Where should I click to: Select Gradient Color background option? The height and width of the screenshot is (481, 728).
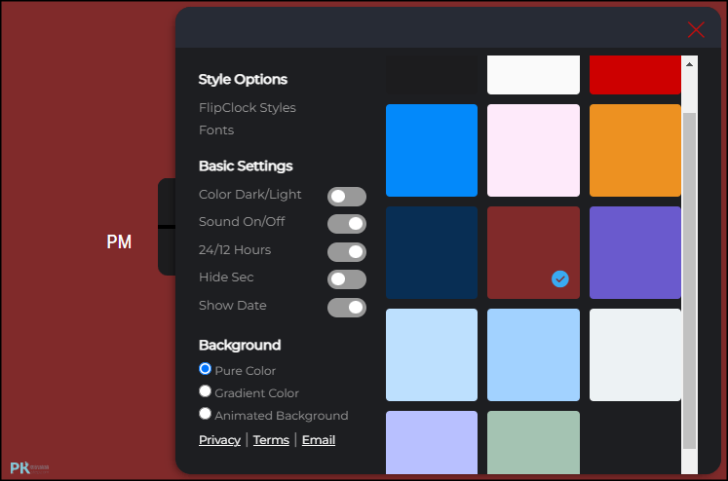(205, 391)
